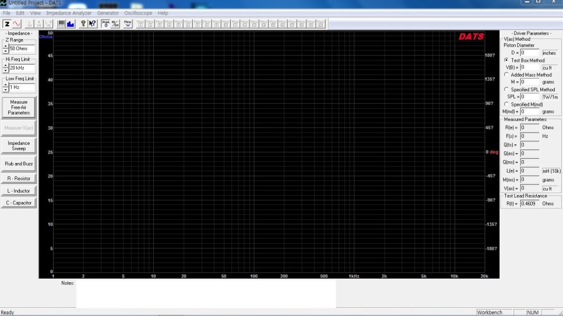
Task: Select memory slot 10 toolbar icon
Action: [x=226, y=24]
